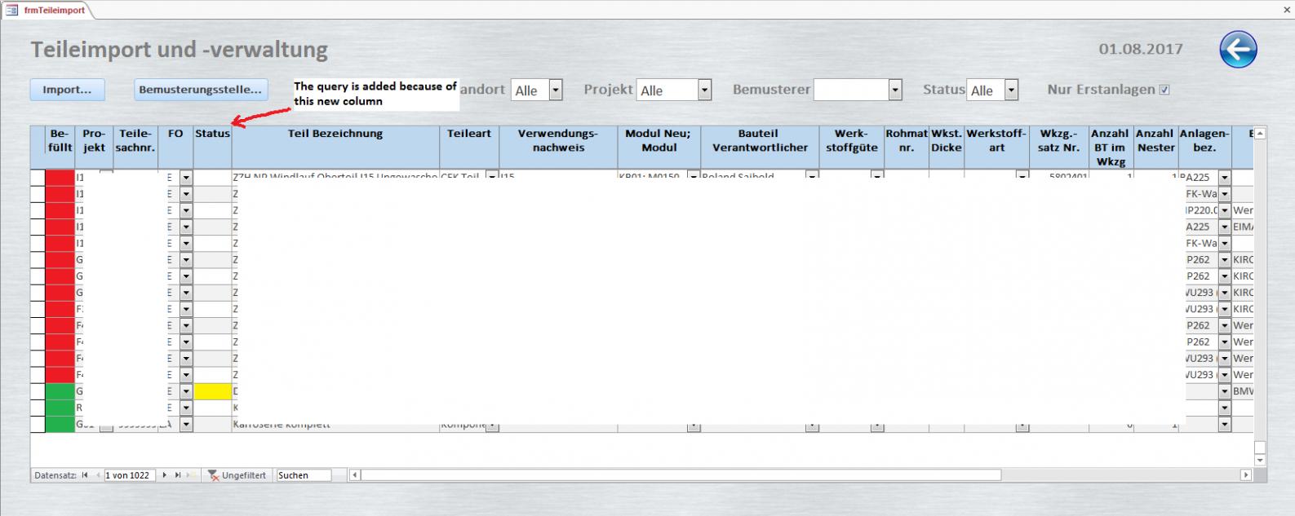Click the horizontal scrollbar right arrow

[x=1245, y=475]
